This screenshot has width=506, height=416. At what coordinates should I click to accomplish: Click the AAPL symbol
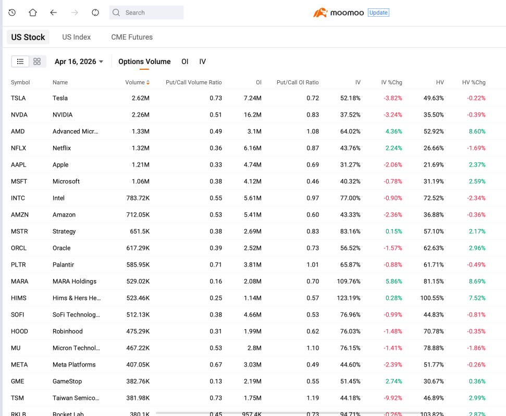pos(18,165)
